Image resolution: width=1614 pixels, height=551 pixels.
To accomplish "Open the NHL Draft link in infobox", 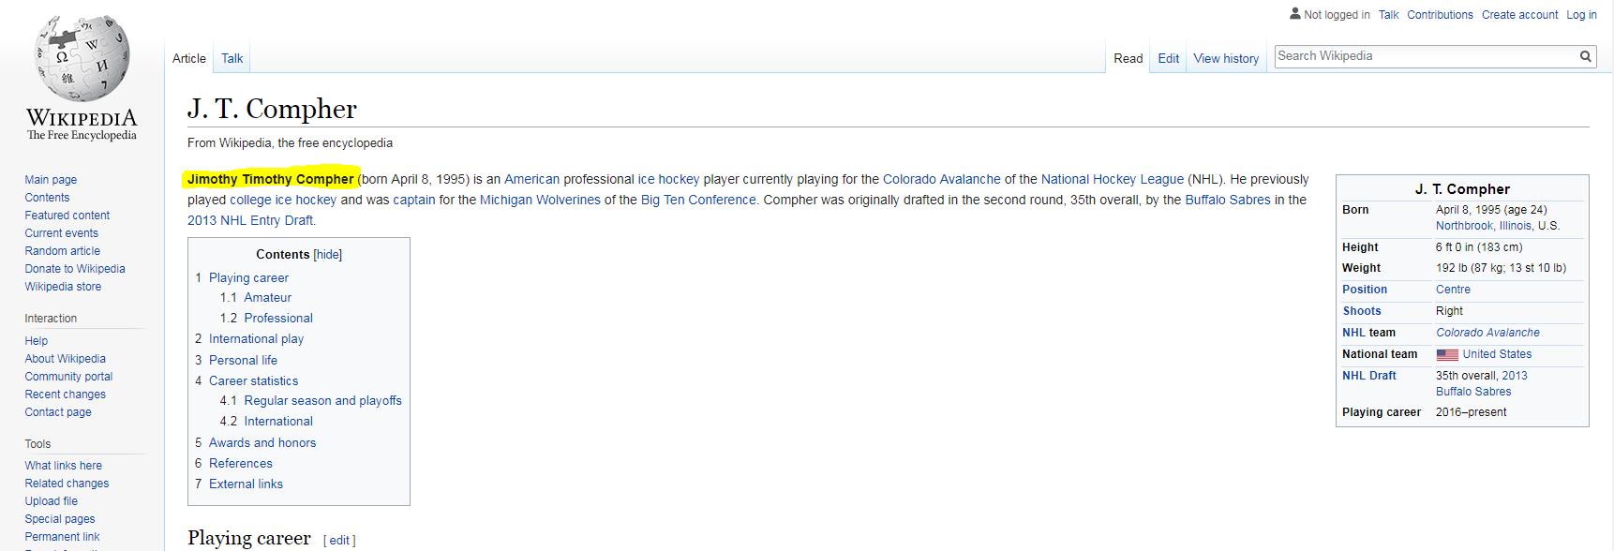I will pyautogui.click(x=1368, y=376).
